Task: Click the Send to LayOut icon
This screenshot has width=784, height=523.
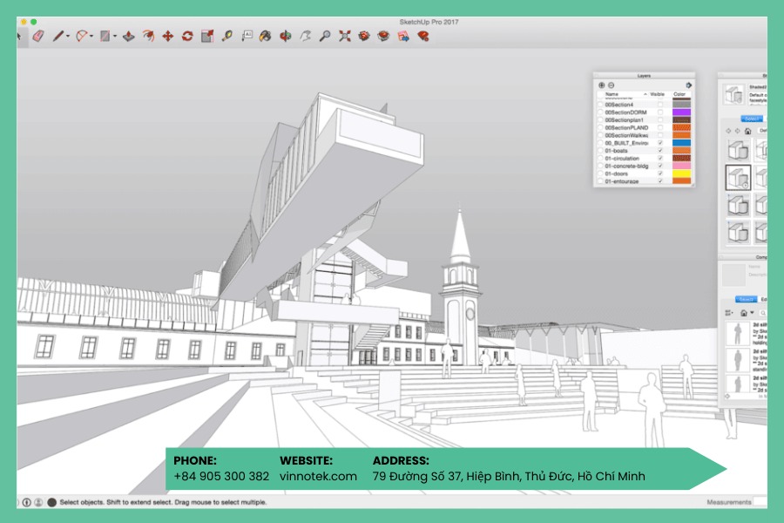Action: (403, 36)
